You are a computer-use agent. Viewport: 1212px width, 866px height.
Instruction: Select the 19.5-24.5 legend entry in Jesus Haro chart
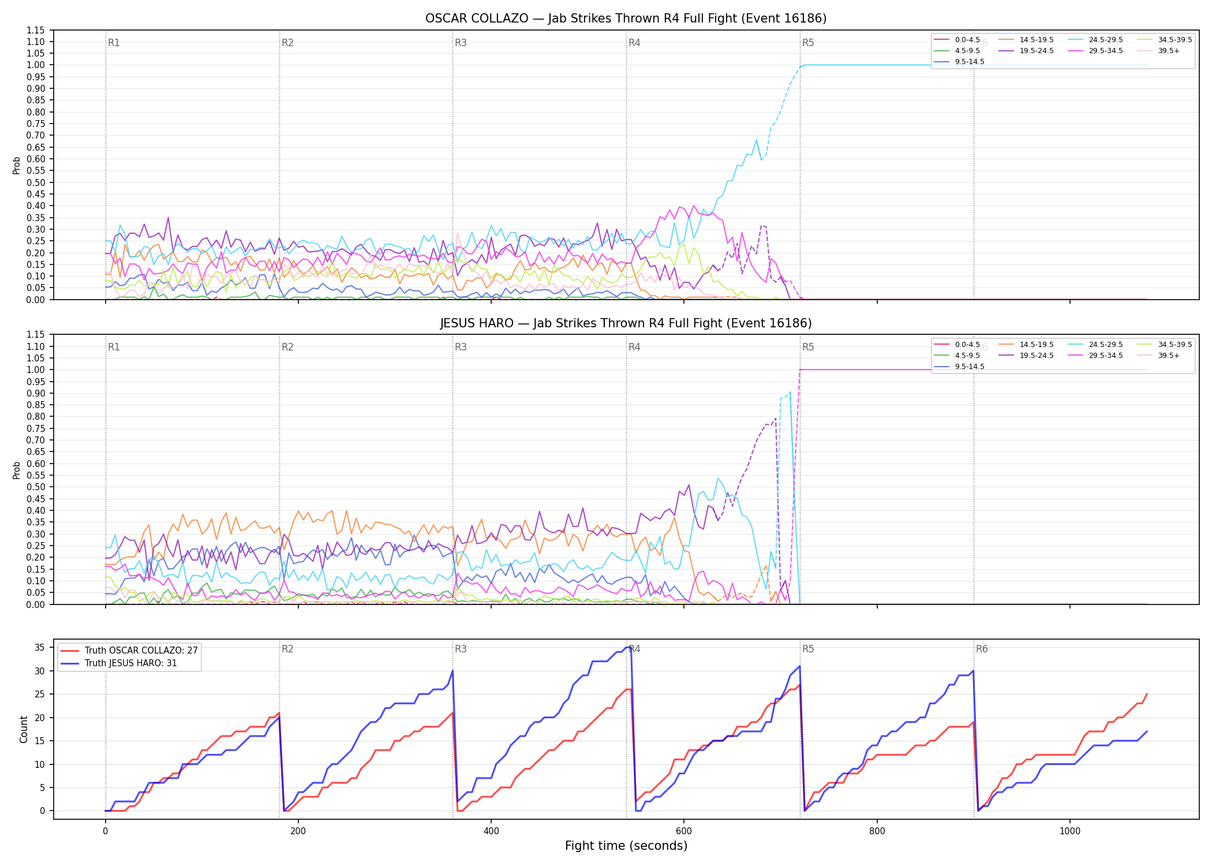click(1026, 356)
